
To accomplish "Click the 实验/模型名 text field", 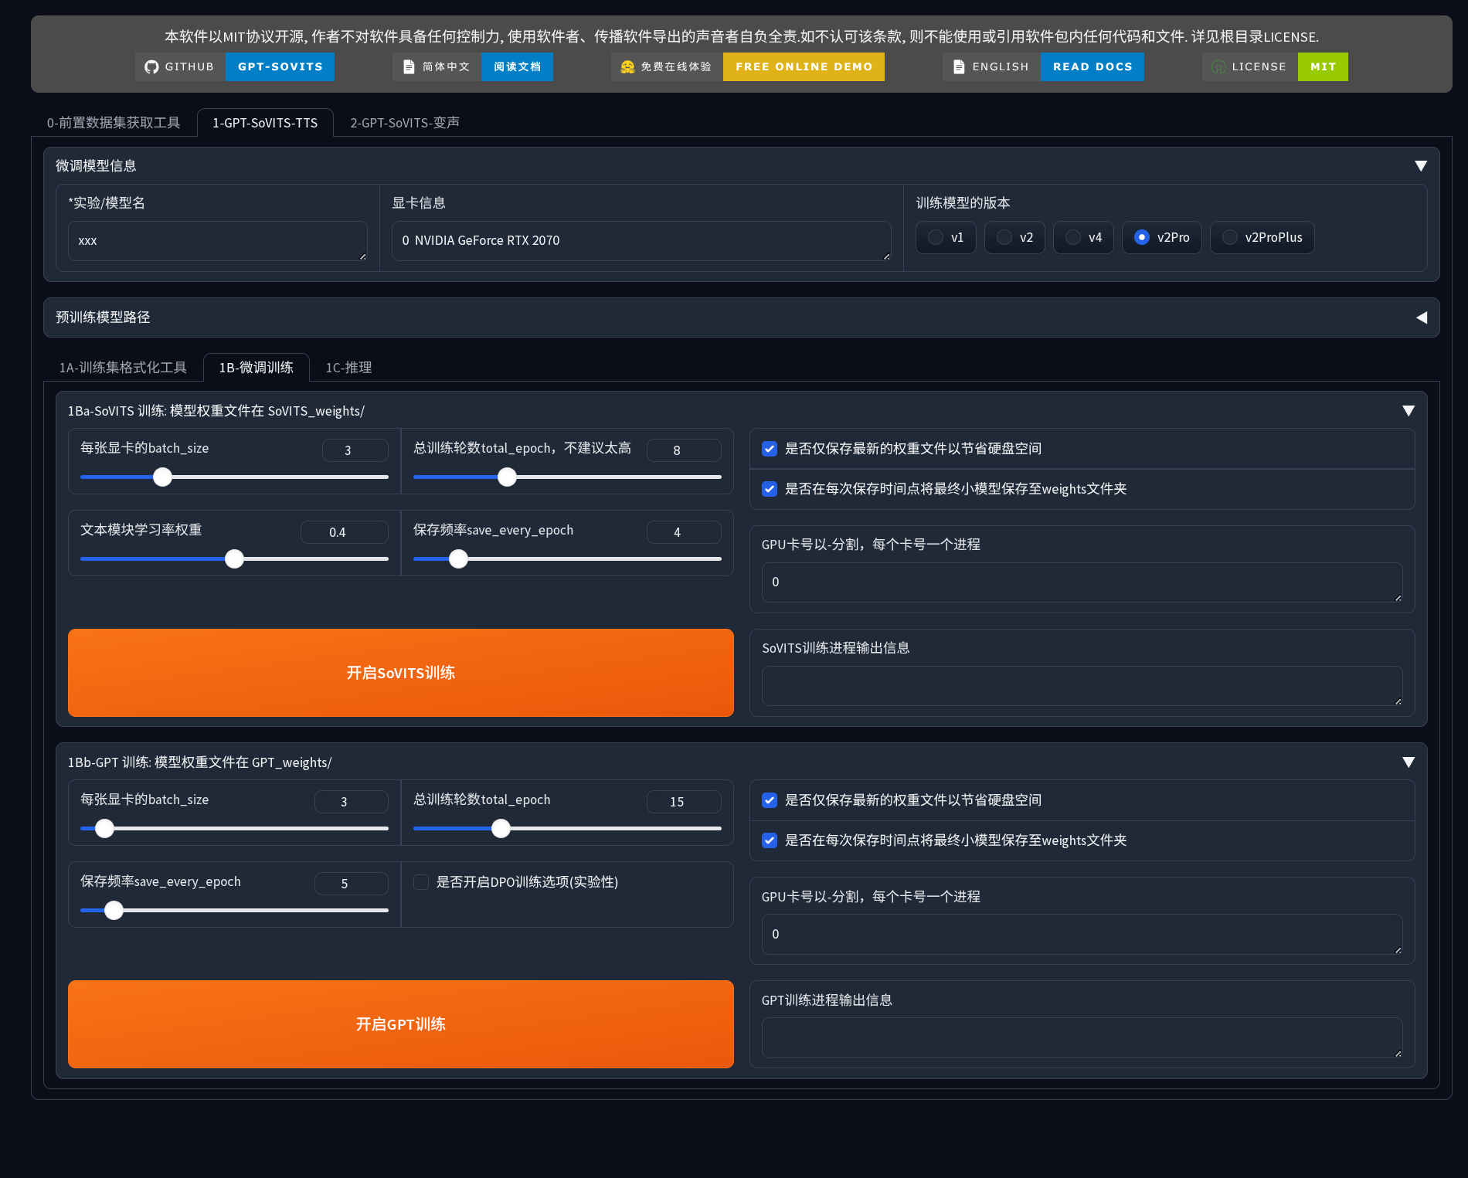I will pos(217,241).
